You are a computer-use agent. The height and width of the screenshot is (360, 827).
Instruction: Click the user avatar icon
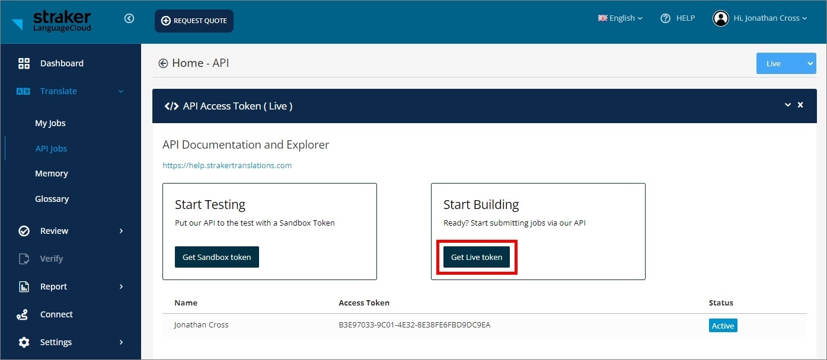[720, 18]
